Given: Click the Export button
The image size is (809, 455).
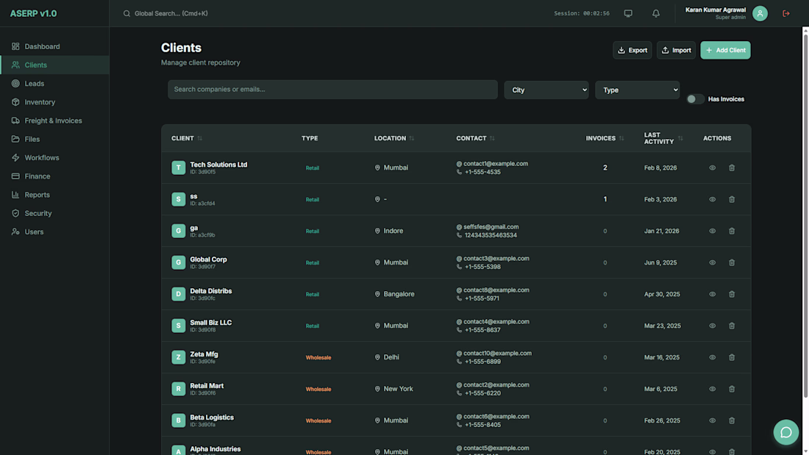Looking at the screenshot, I should tap(632, 50).
